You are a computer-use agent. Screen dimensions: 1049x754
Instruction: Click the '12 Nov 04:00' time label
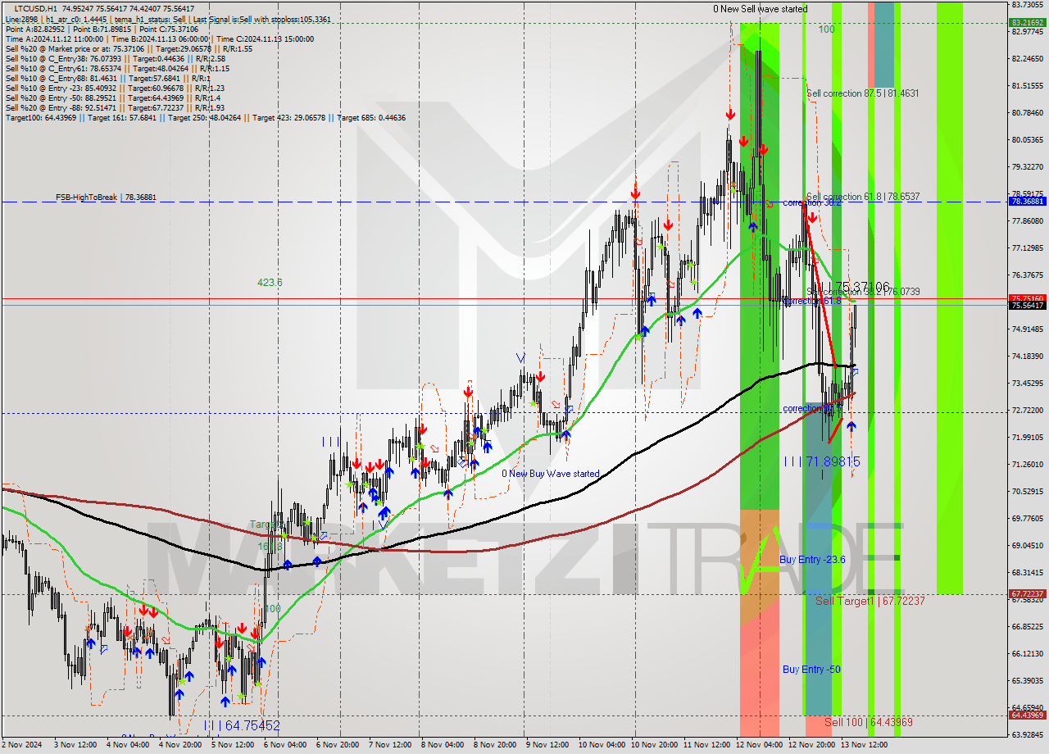759,745
